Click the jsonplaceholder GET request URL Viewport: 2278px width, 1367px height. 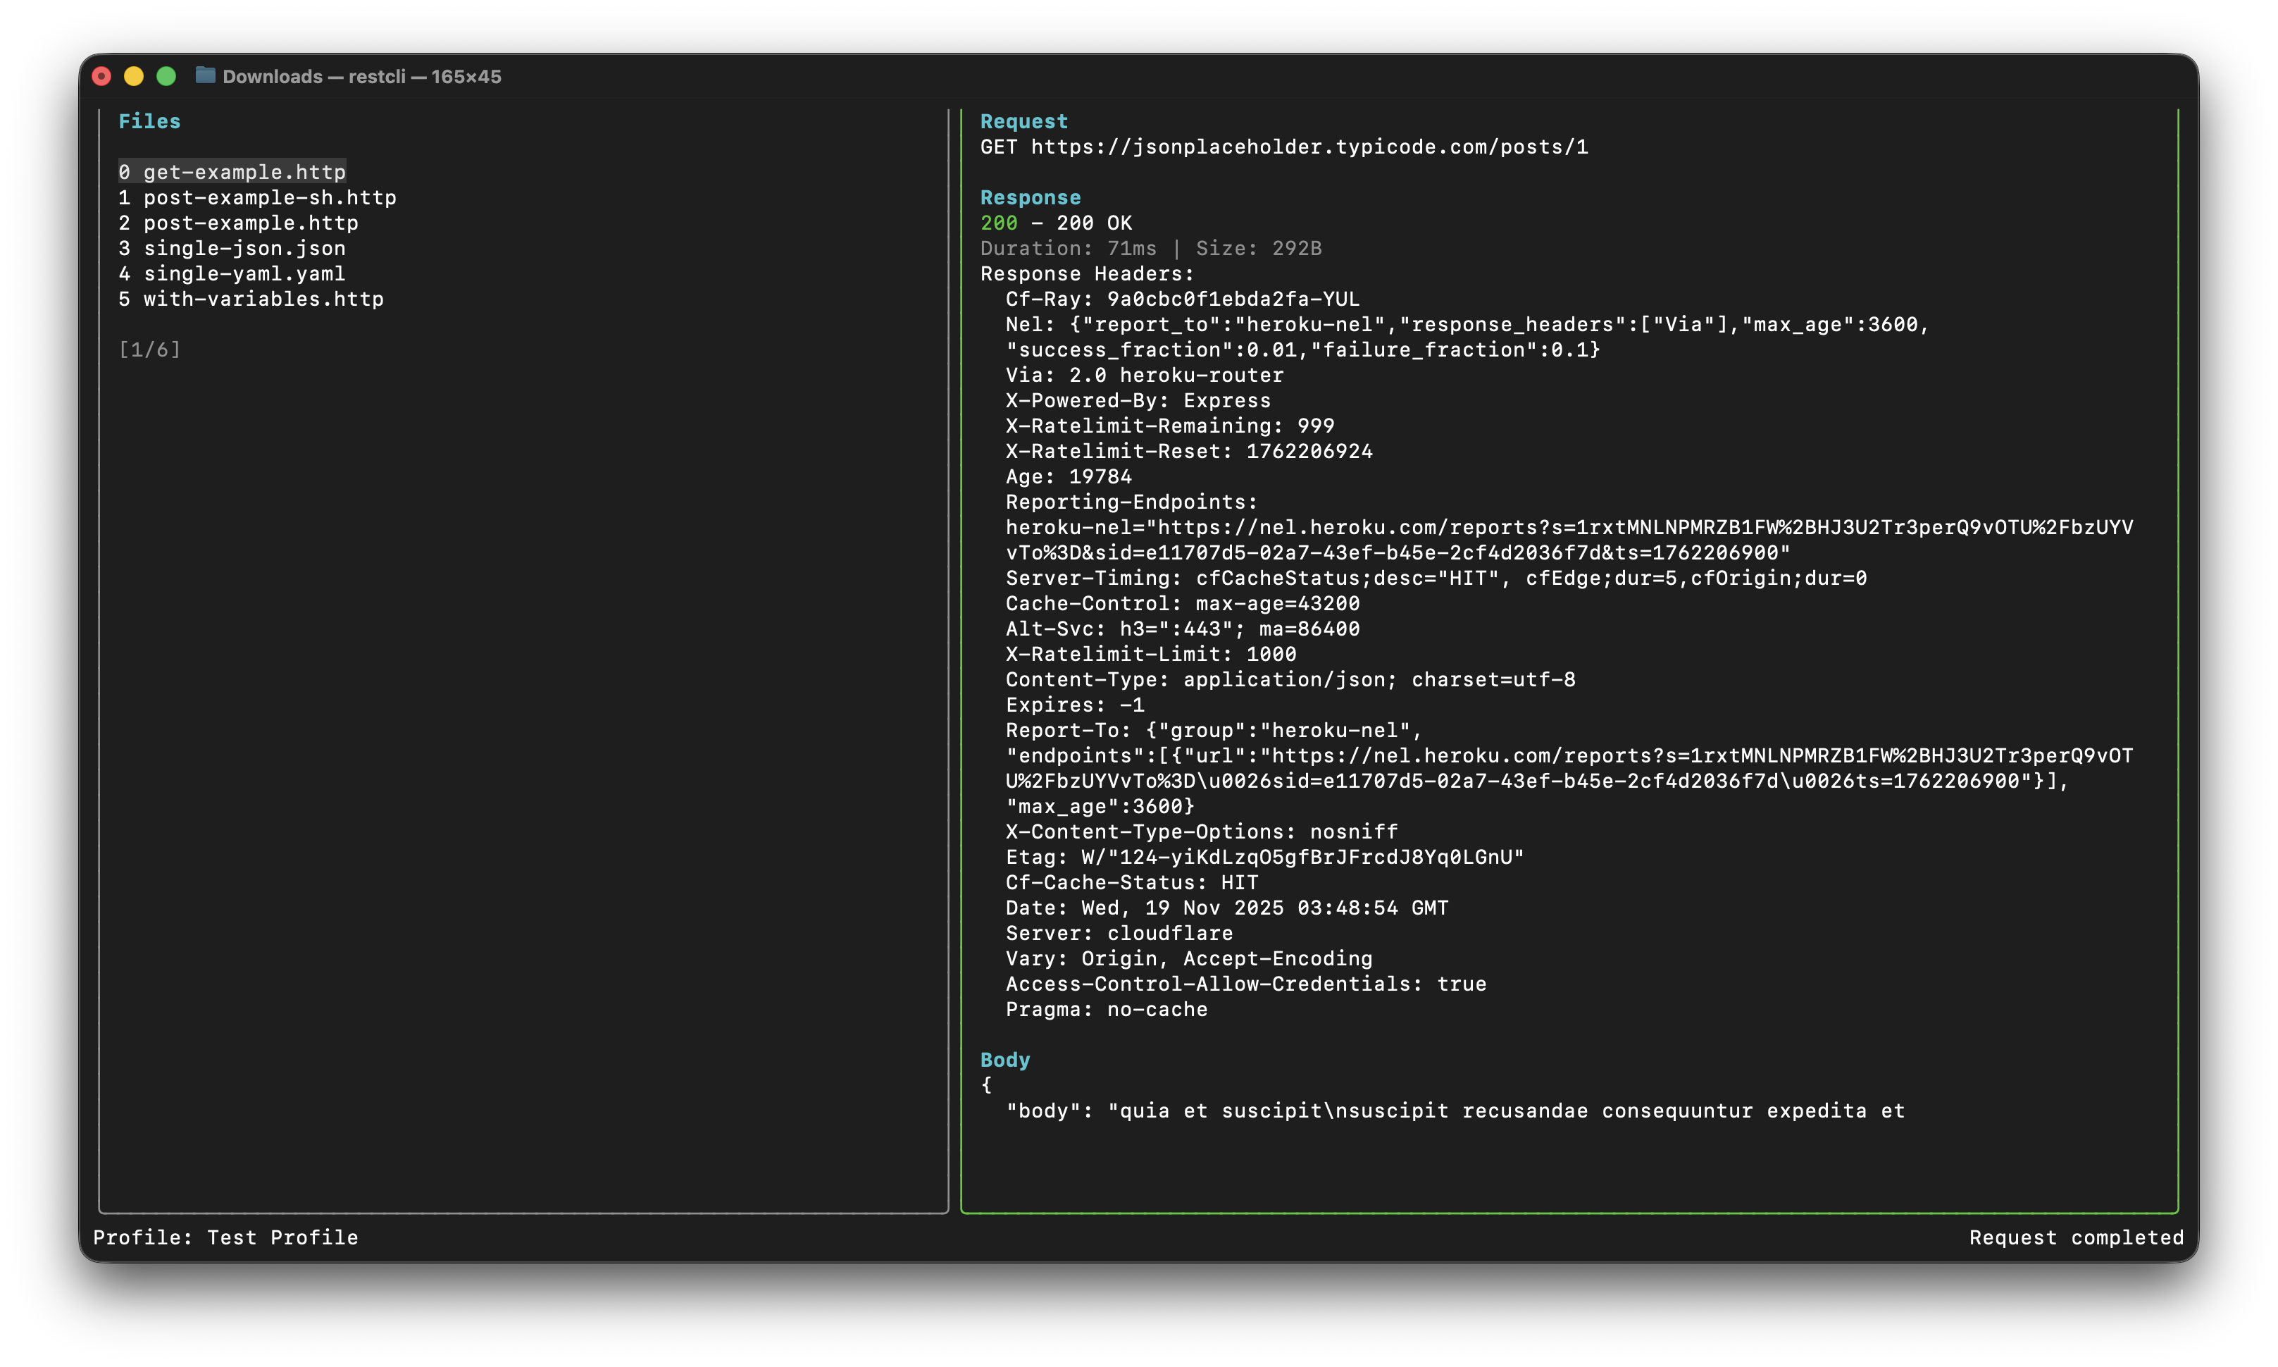point(1309,147)
